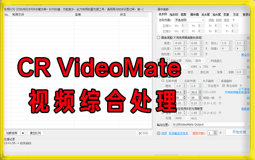Open help icon on the 亮度 brightness row
The width and height of the screenshot is (255, 160).
207,43
